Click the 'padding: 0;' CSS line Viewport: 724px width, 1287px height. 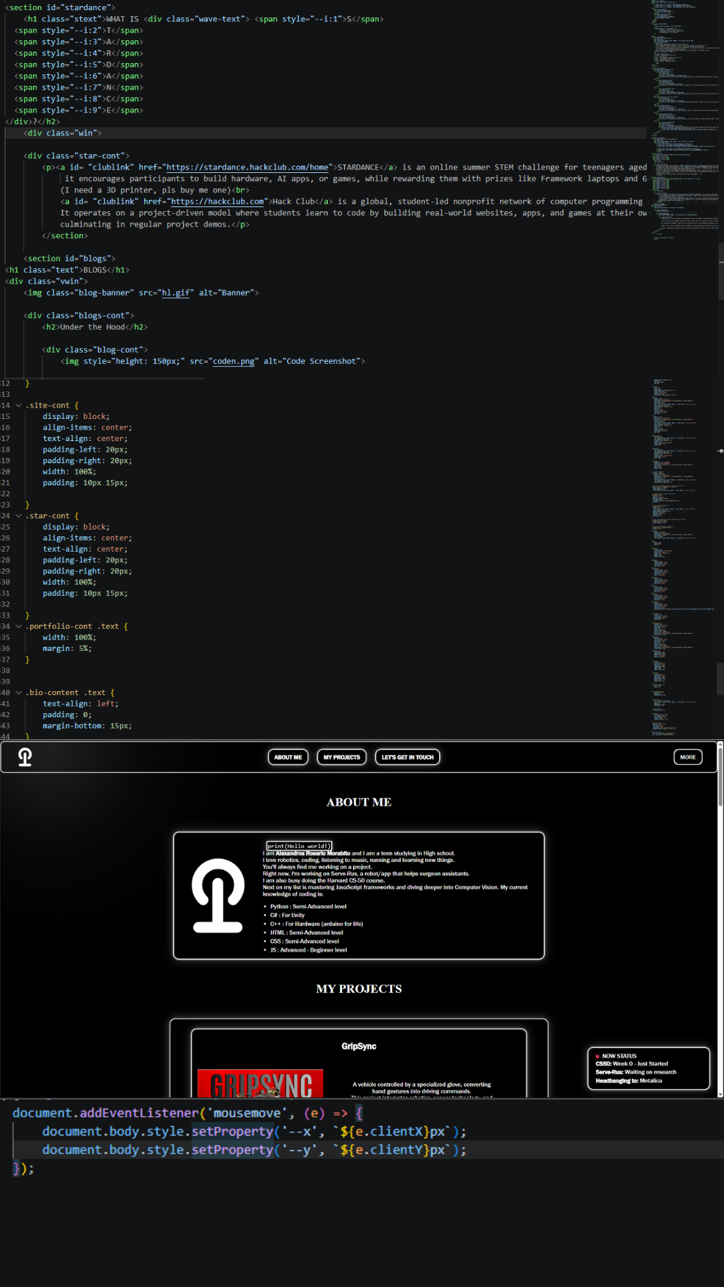tap(67, 715)
